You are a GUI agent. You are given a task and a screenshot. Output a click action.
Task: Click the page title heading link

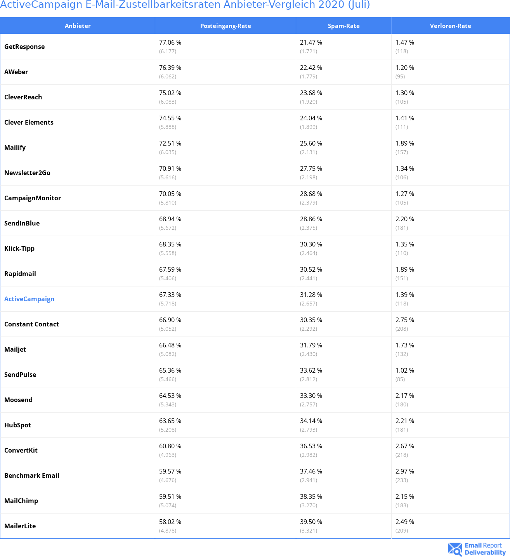point(185,5)
